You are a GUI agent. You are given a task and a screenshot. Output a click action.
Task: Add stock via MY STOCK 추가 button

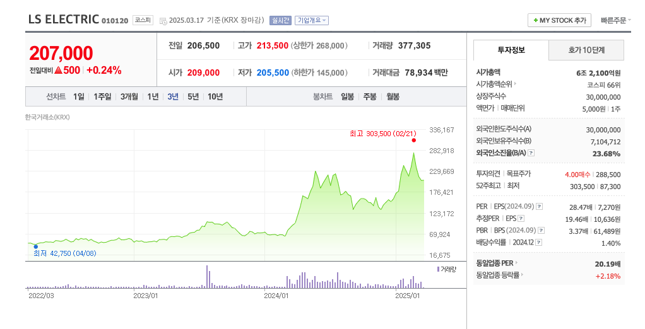[x=559, y=20]
